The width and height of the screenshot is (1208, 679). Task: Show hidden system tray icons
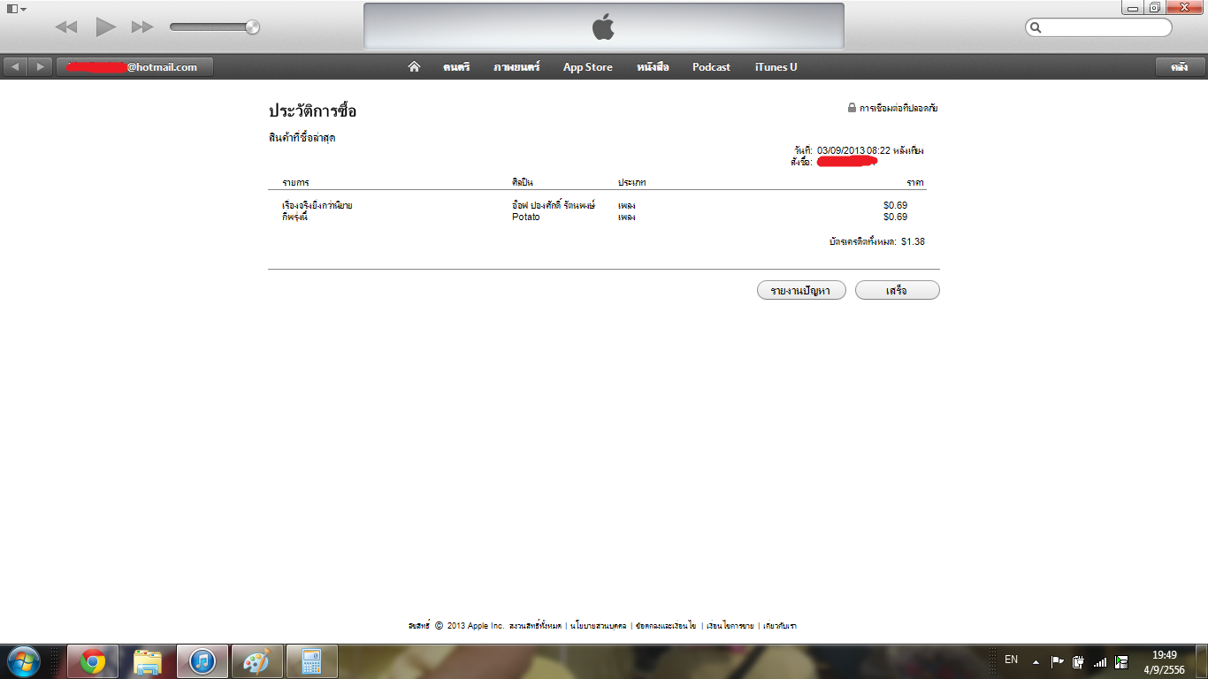1036,661
